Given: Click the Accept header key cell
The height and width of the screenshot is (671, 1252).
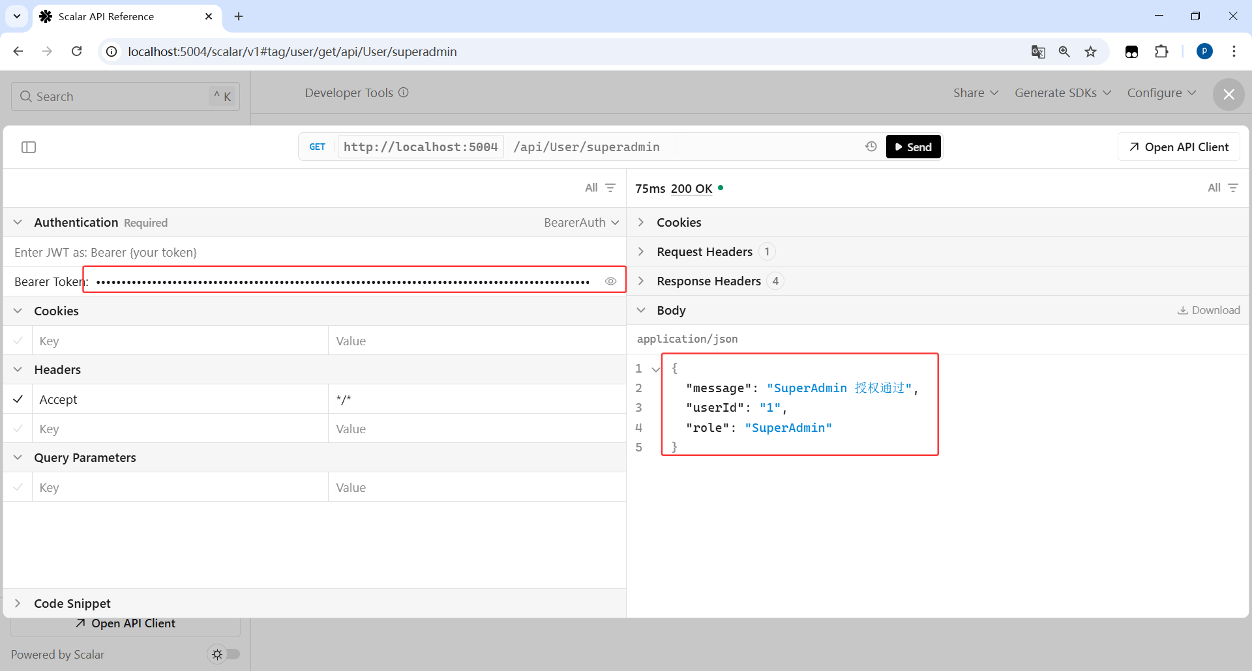Looking at the screenshot, I should [x=180, y=399].
